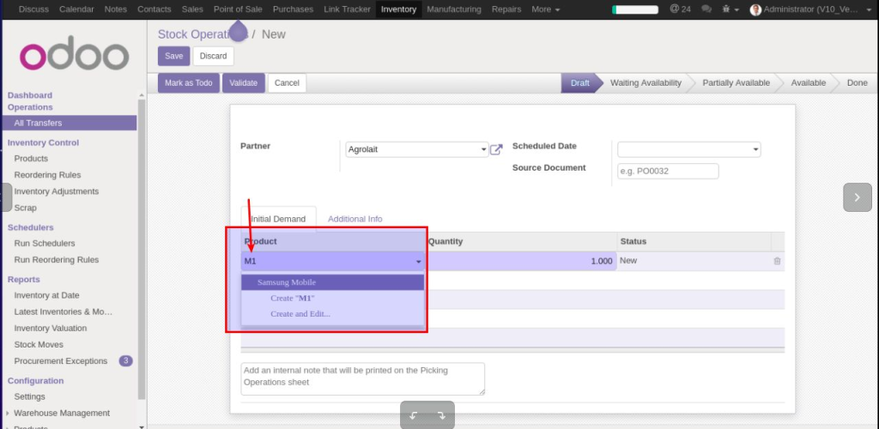Open the debug bug icon menu
This screenshot has height=429, width=879.
(x=729, y=9)
